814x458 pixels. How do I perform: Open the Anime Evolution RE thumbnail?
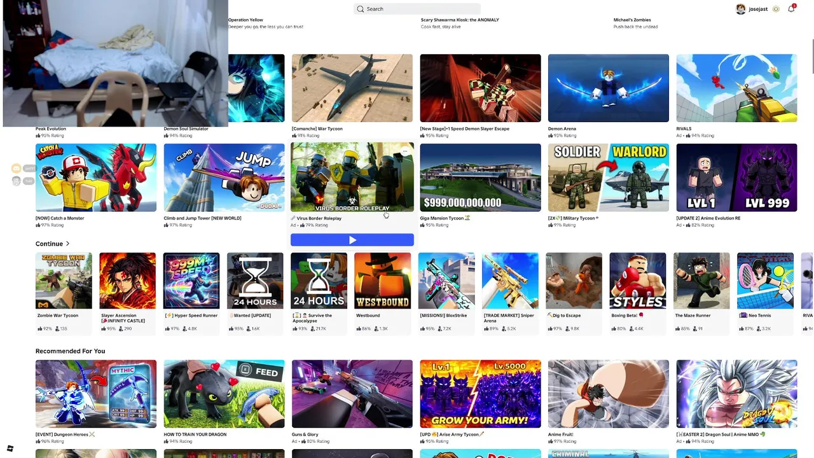736,177
